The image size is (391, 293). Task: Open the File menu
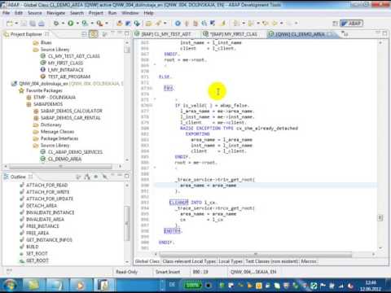(x=6, y=13)
